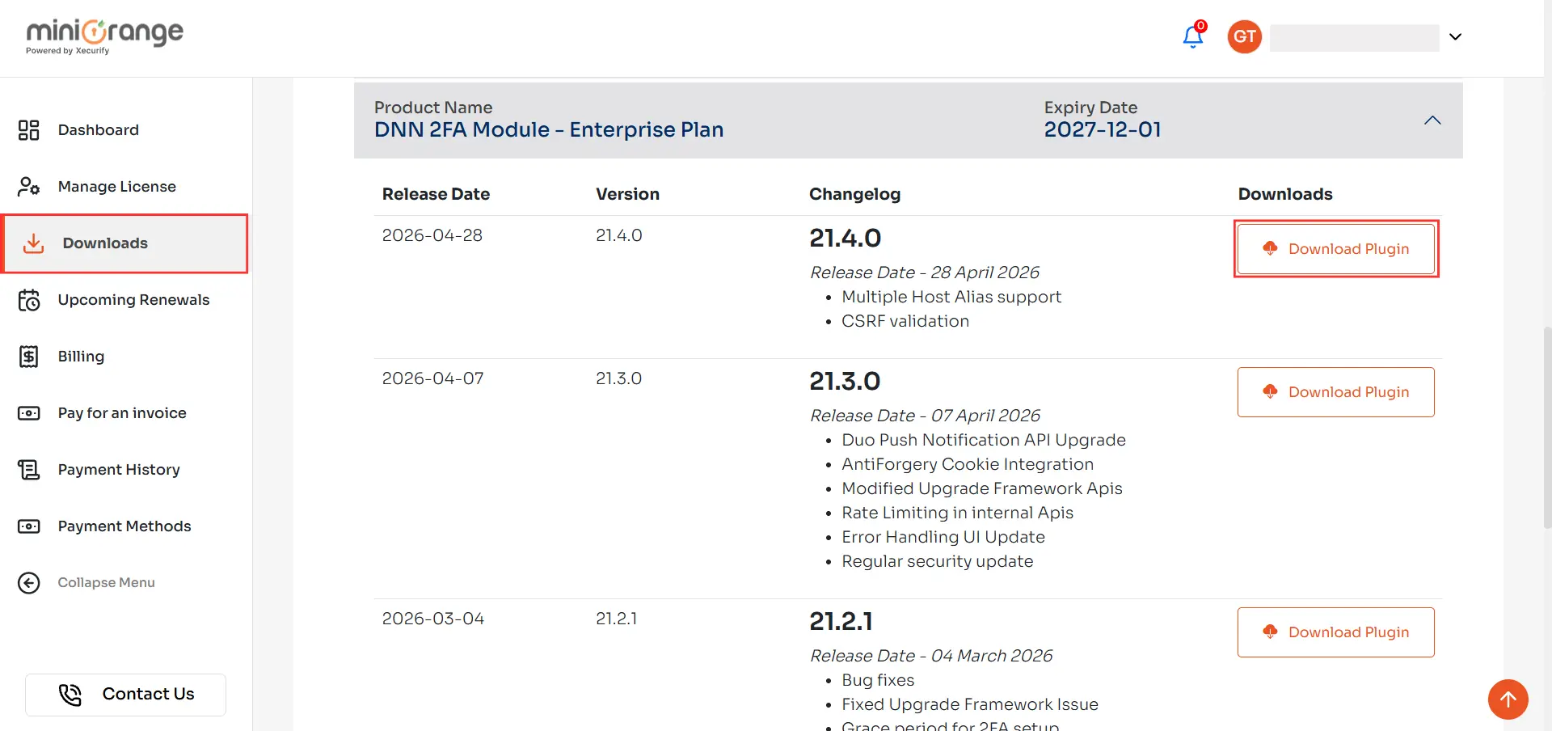Screen dimensions: 1552x731
Task: Click the Contact Us button
Action: pos(125,695)
